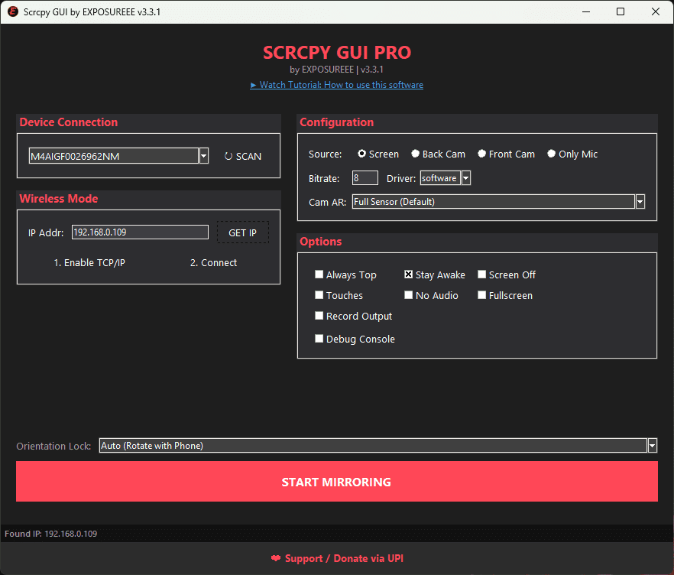Click the Support / Donate via UPI link
Image resolution: width=674 pixels, height=575 pixels.
pos(337,558)
